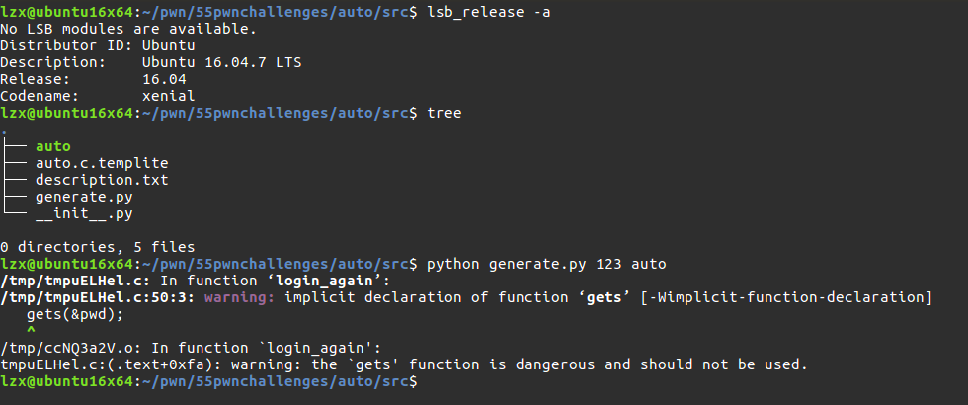Click __init__.py in the tree listing

pyautogui.click(x=84, y=213)
